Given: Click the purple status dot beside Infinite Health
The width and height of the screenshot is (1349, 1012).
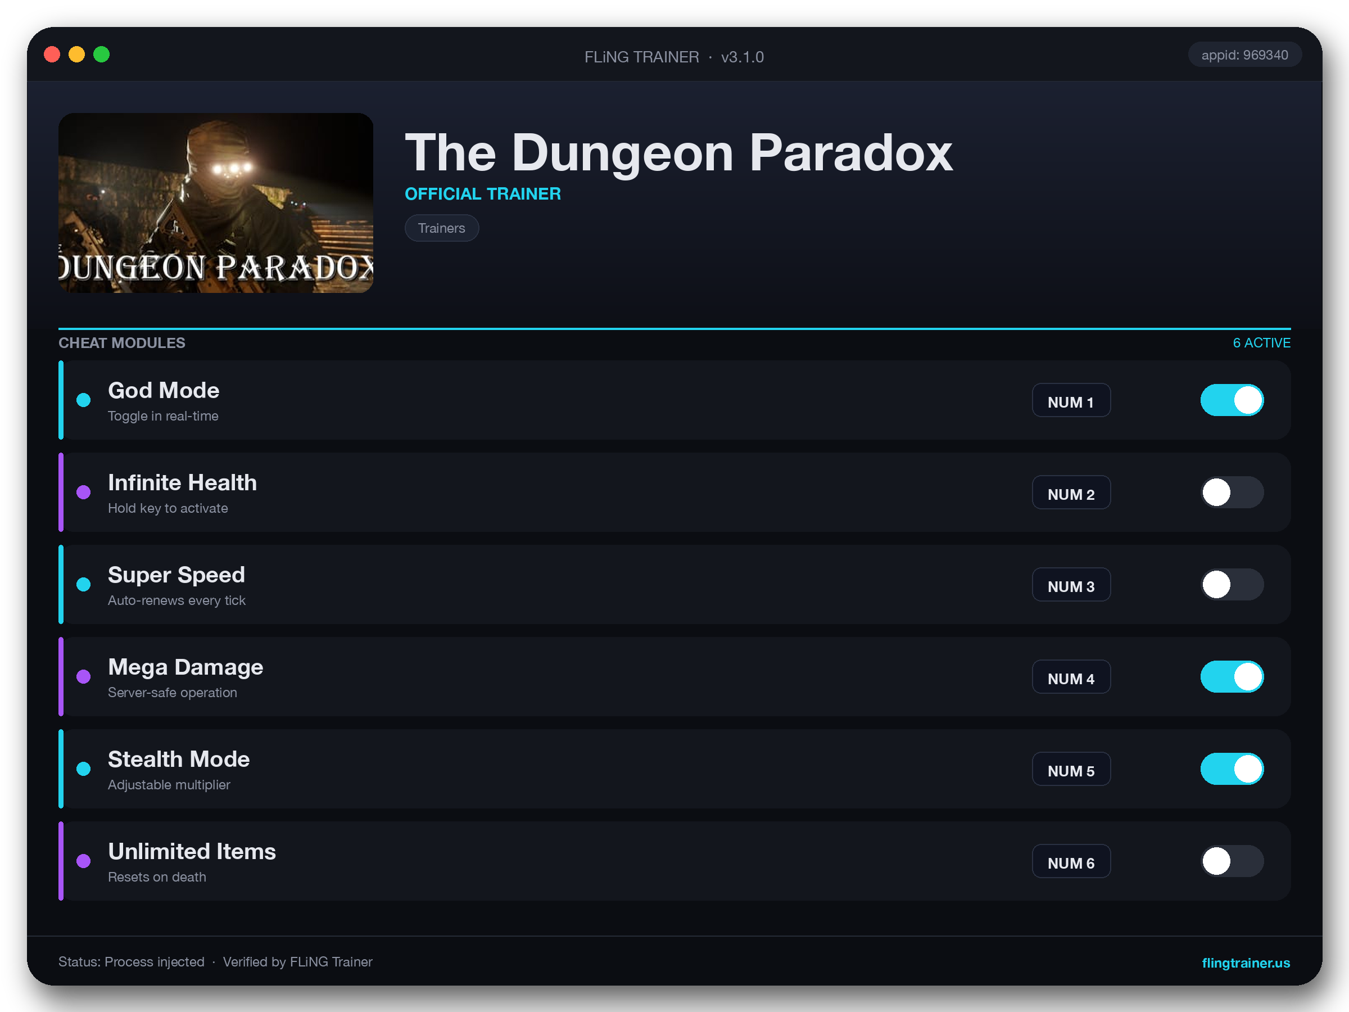Looking at the screenshot, I should [84, 493].
